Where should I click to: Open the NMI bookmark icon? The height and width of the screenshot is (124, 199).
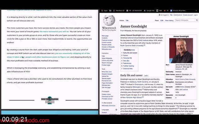pyautogui.click(x=157, y=11)
